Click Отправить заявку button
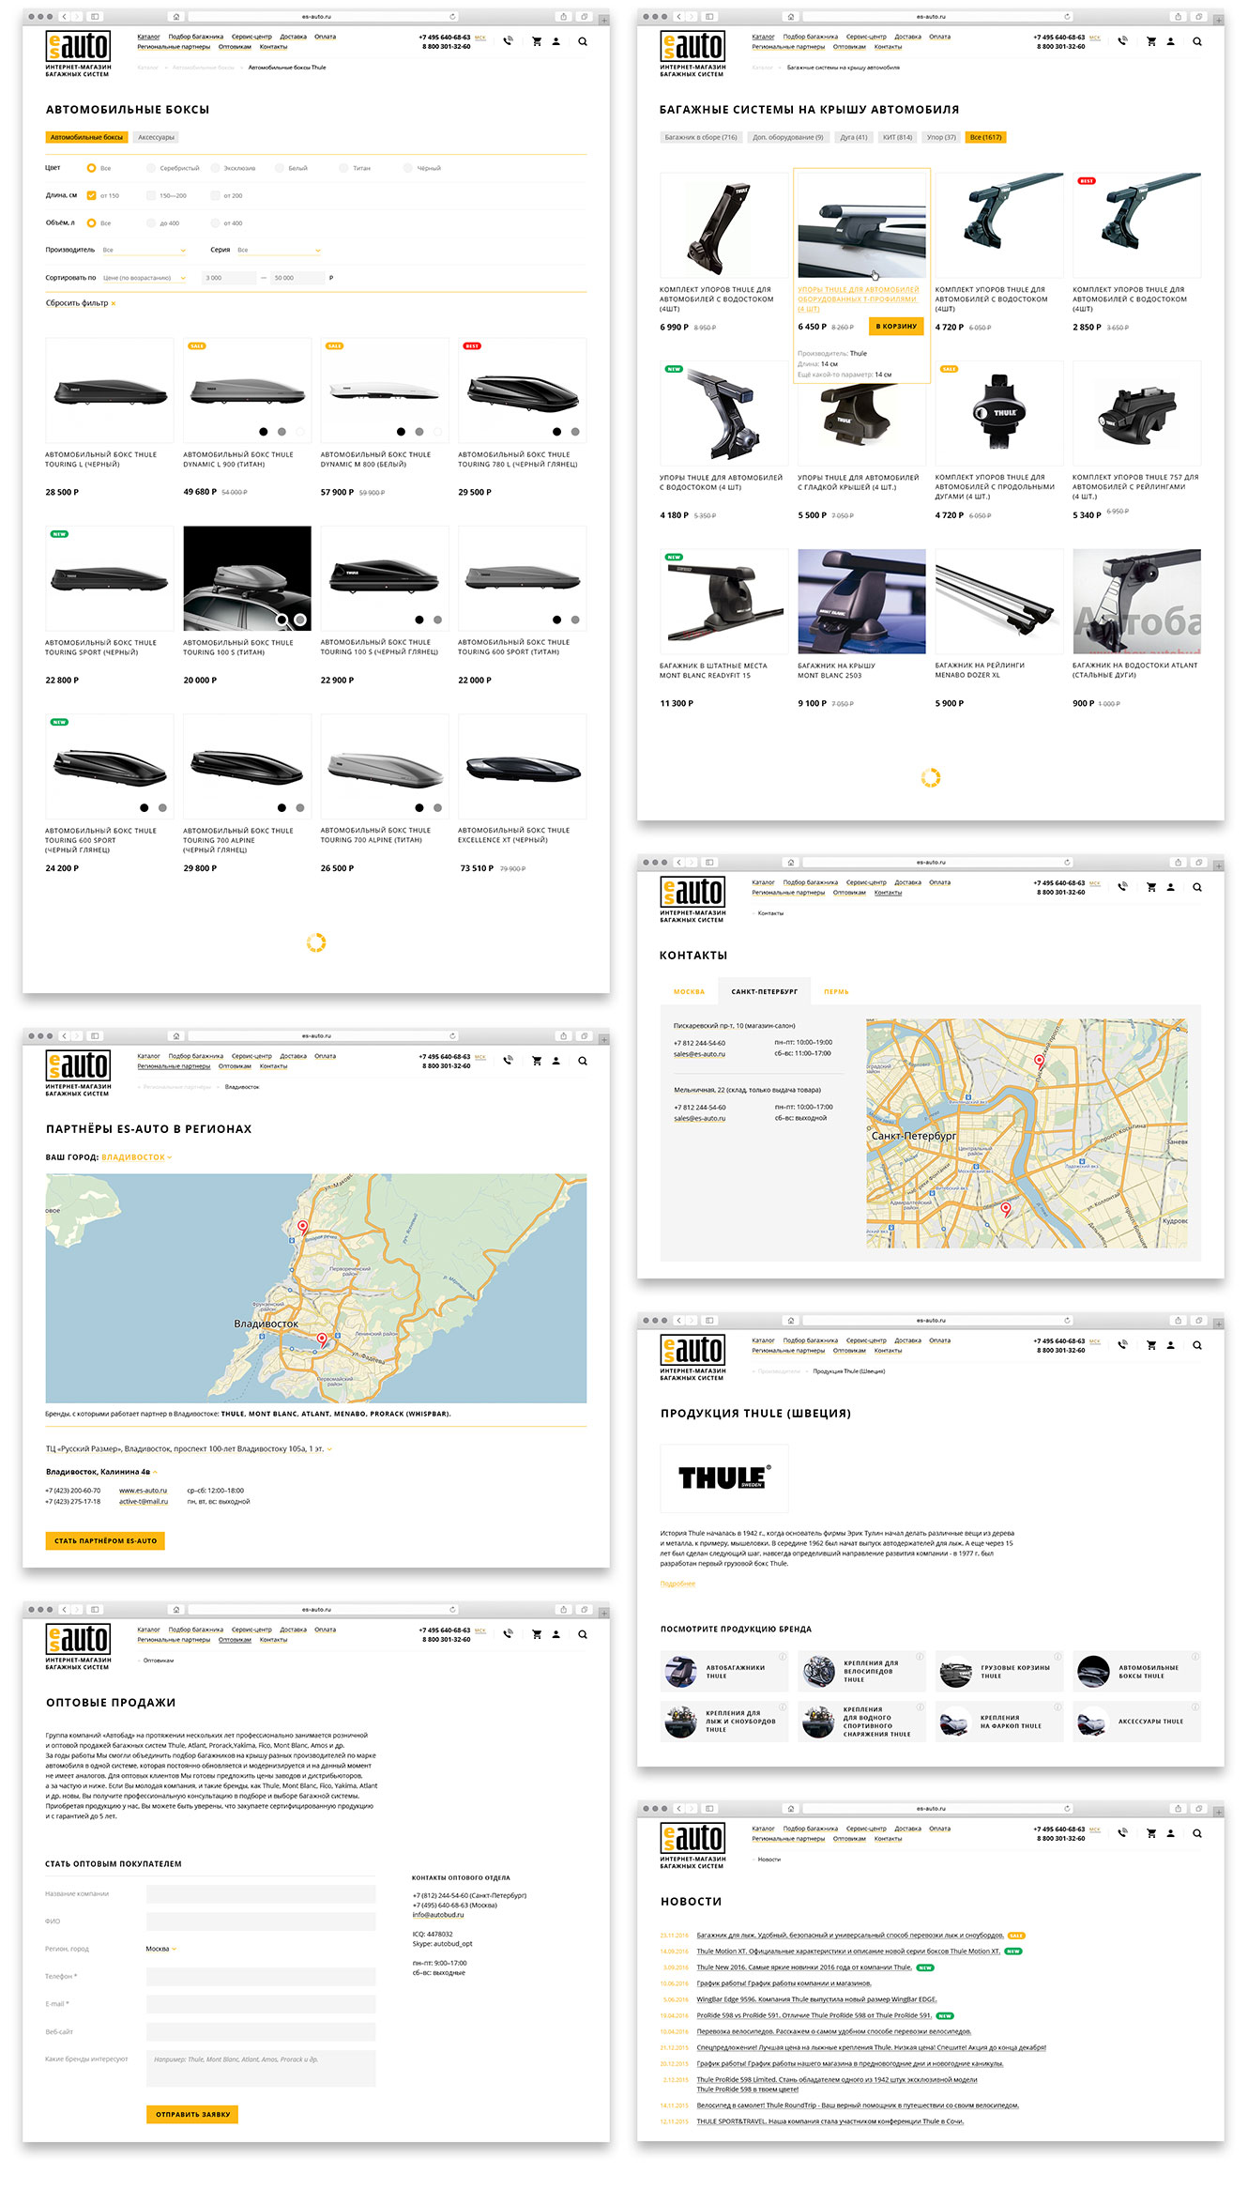1248x2189 pixels. [192, 2114]
